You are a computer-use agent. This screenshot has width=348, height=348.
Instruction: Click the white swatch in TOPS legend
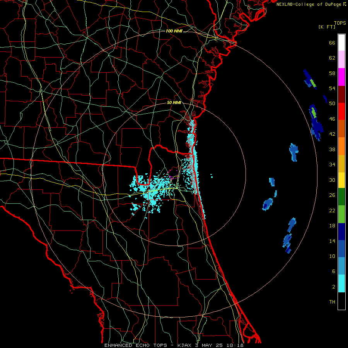[x=341, y=43]
